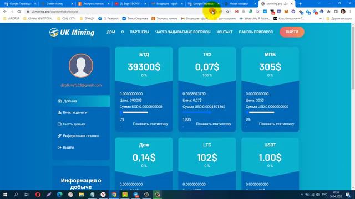The image size is (355, 199).
Task: Click the browser back arrow
Action: click(5, 12)
